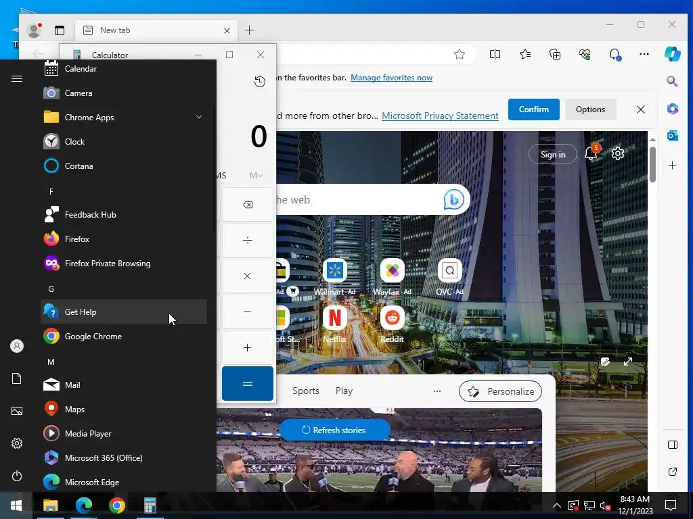Screen dimensions: 693x519
Task: Launch Google Chrome from the app list
Action: coord(124,337)
